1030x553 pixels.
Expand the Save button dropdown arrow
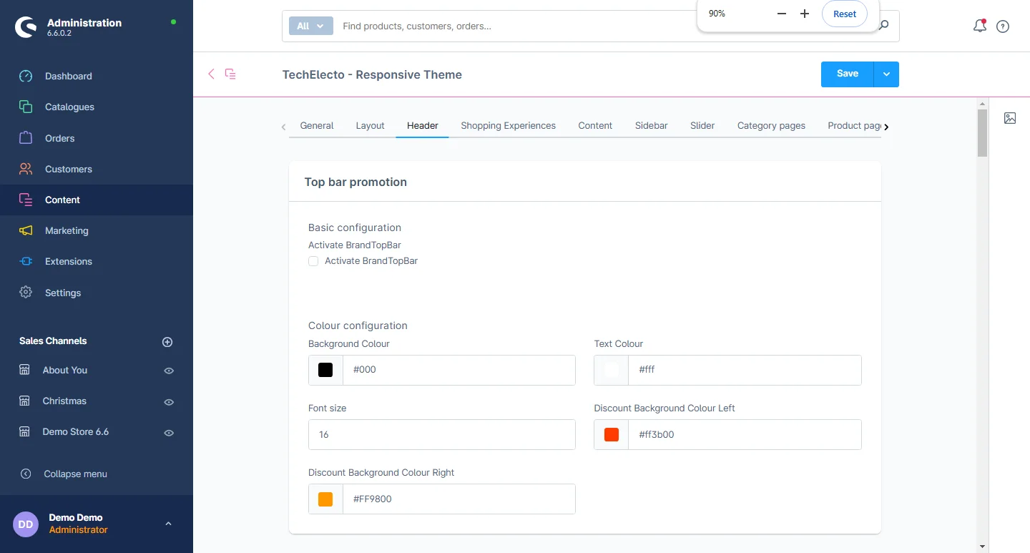pos(886,74)
